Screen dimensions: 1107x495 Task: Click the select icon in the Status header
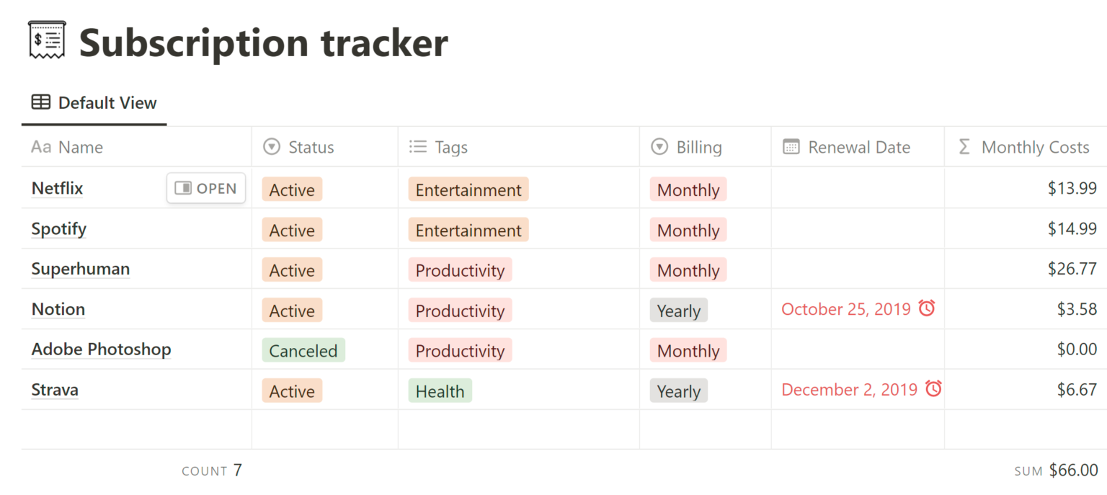click(x=271, y=146)
